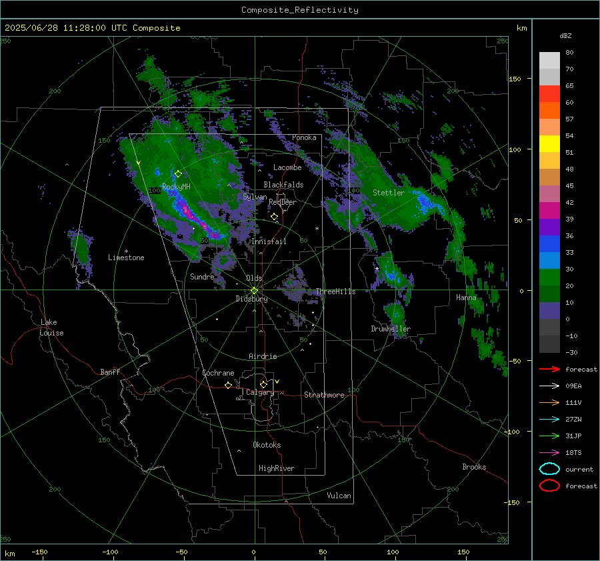Click the yellow diamond marker above RockyMH
The width and height of the screenshot is (600, 561).
pos(178,174)
